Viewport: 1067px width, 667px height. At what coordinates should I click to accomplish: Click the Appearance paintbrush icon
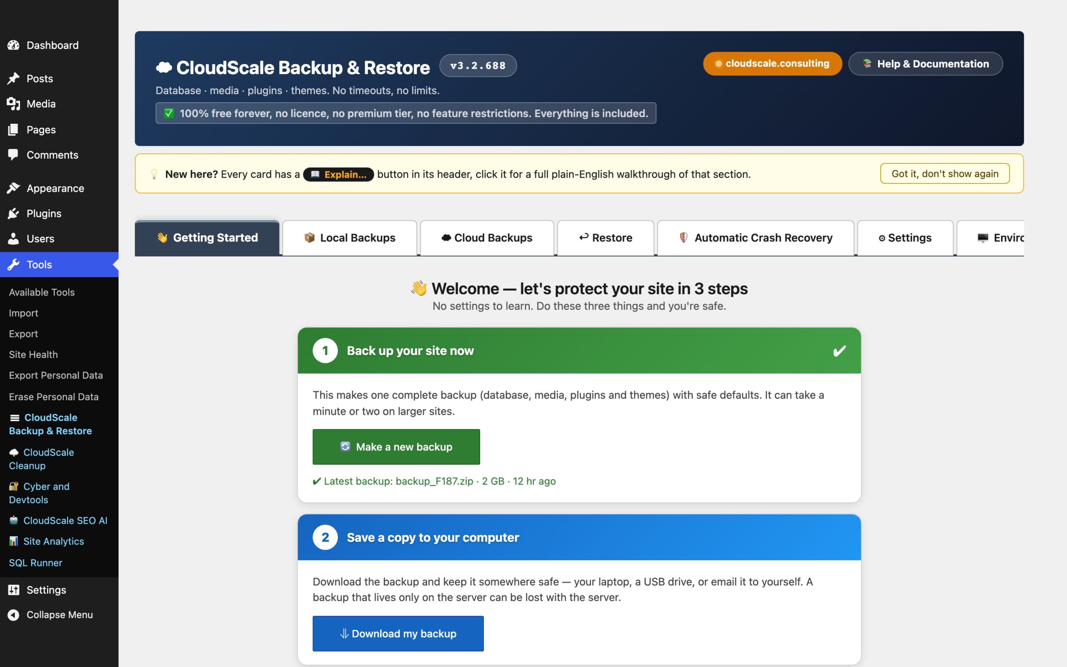13,188
